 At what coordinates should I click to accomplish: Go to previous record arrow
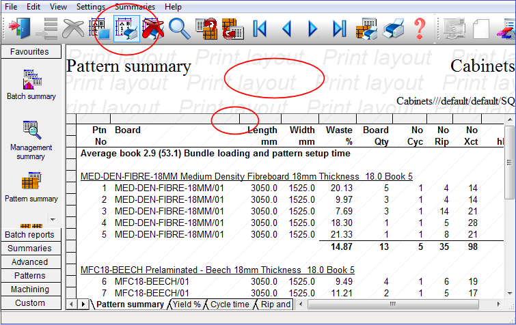click(286, 29)
